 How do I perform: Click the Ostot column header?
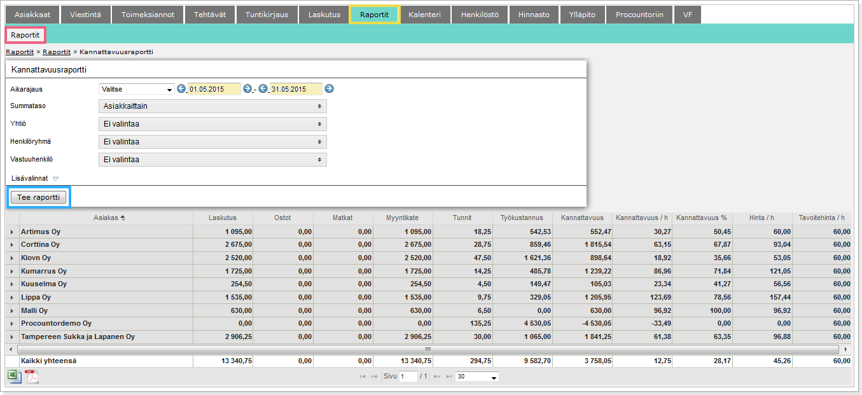[x=282, y=218]
